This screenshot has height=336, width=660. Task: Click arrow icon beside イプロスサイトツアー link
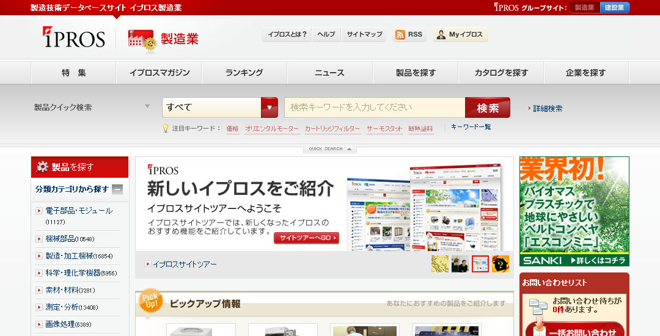[x=148, y=264]
